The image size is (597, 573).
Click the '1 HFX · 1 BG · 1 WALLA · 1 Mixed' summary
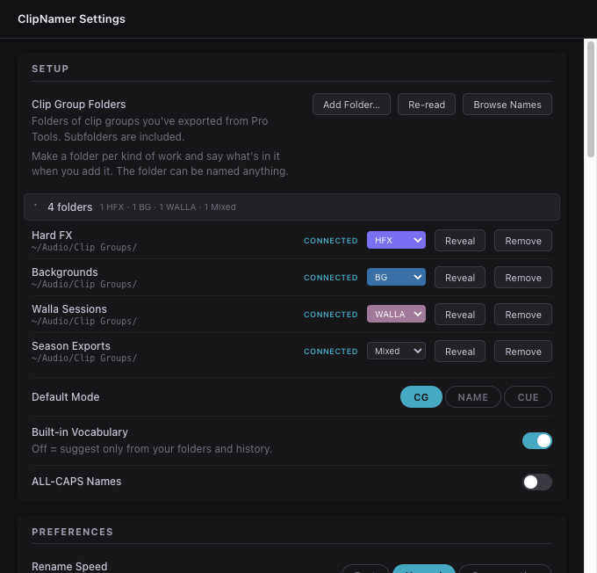[168, 207]
